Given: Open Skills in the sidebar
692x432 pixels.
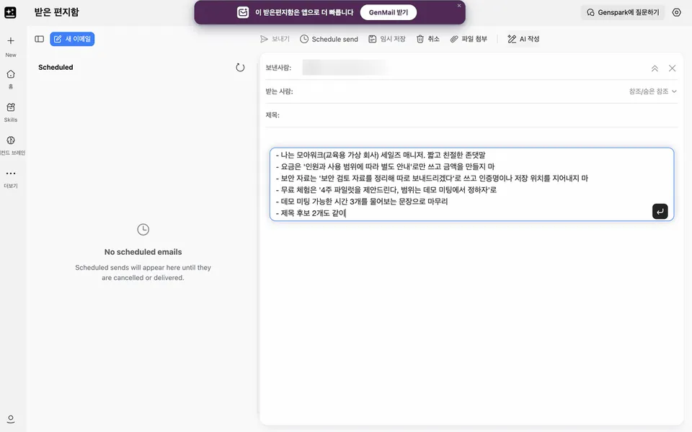Looking at the screenshot, I should pos(11,107).
